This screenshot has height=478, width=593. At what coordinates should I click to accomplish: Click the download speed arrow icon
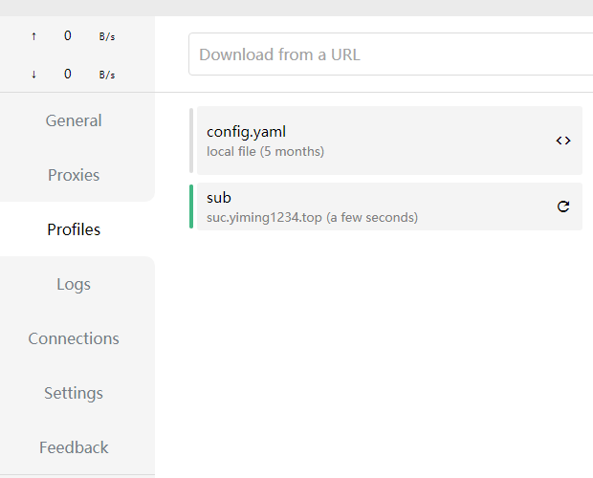[x=34, y=75]
